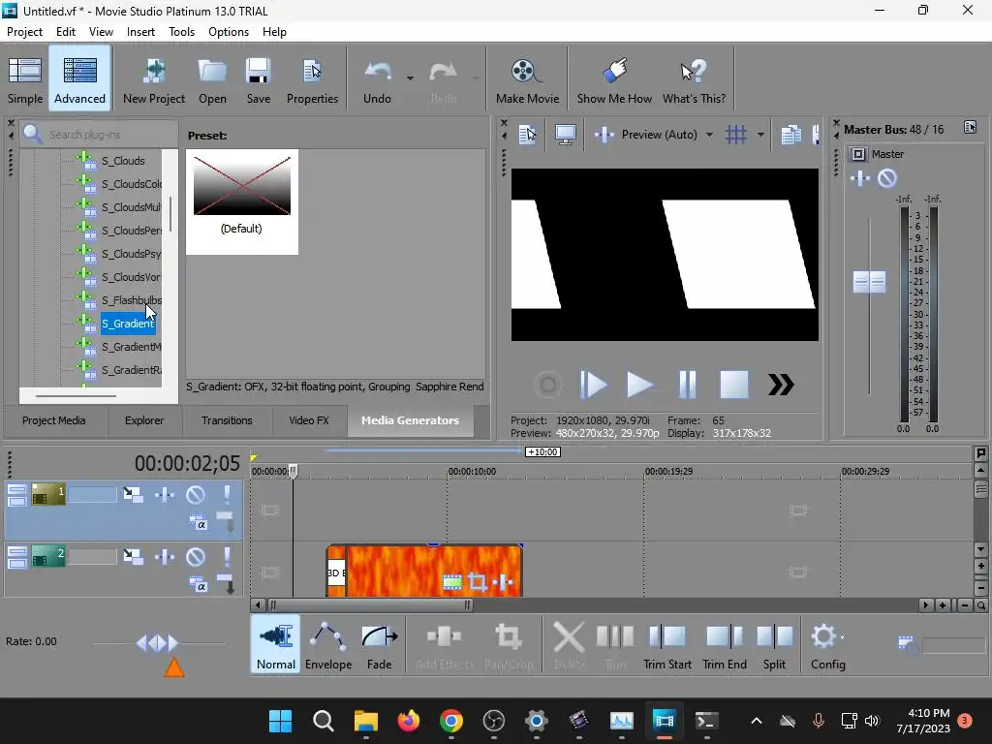Activate What's This help

click(x=694, y=80)
